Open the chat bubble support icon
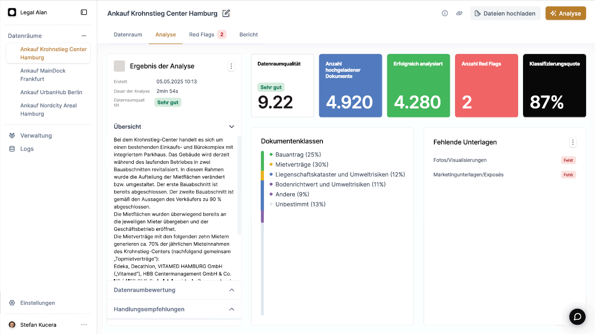Image resolution: width=595 pixels, height=334 pixels. [577, 317]
